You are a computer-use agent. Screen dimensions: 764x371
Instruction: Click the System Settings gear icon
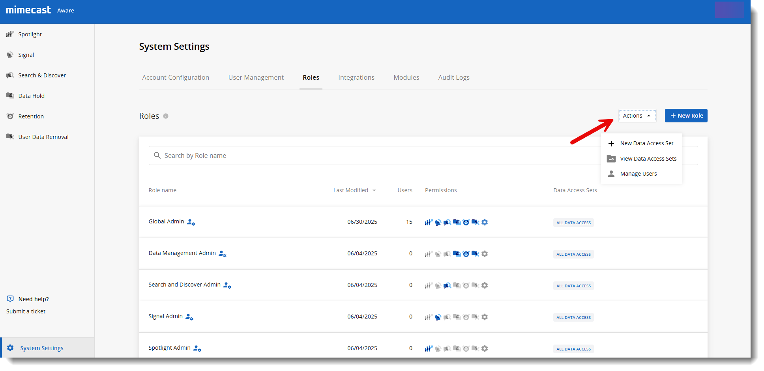(10, 348)
